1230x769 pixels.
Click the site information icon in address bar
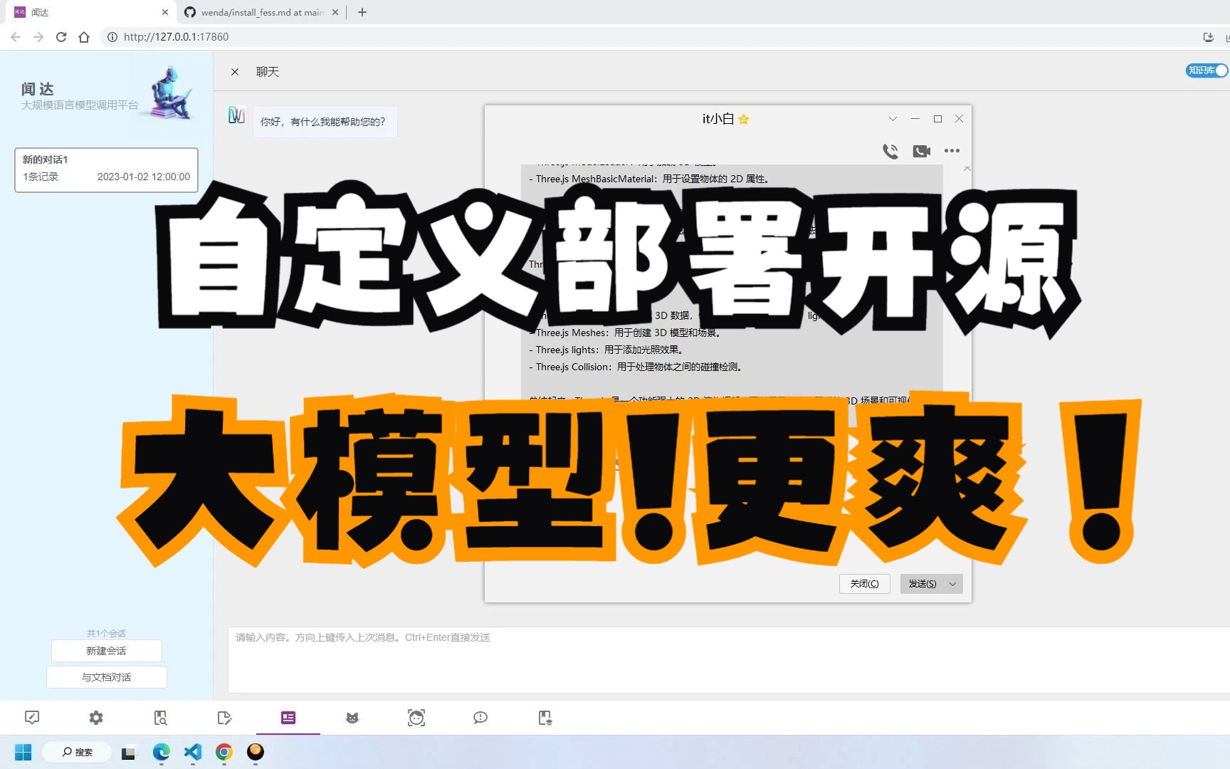click(x=112, y=37)
